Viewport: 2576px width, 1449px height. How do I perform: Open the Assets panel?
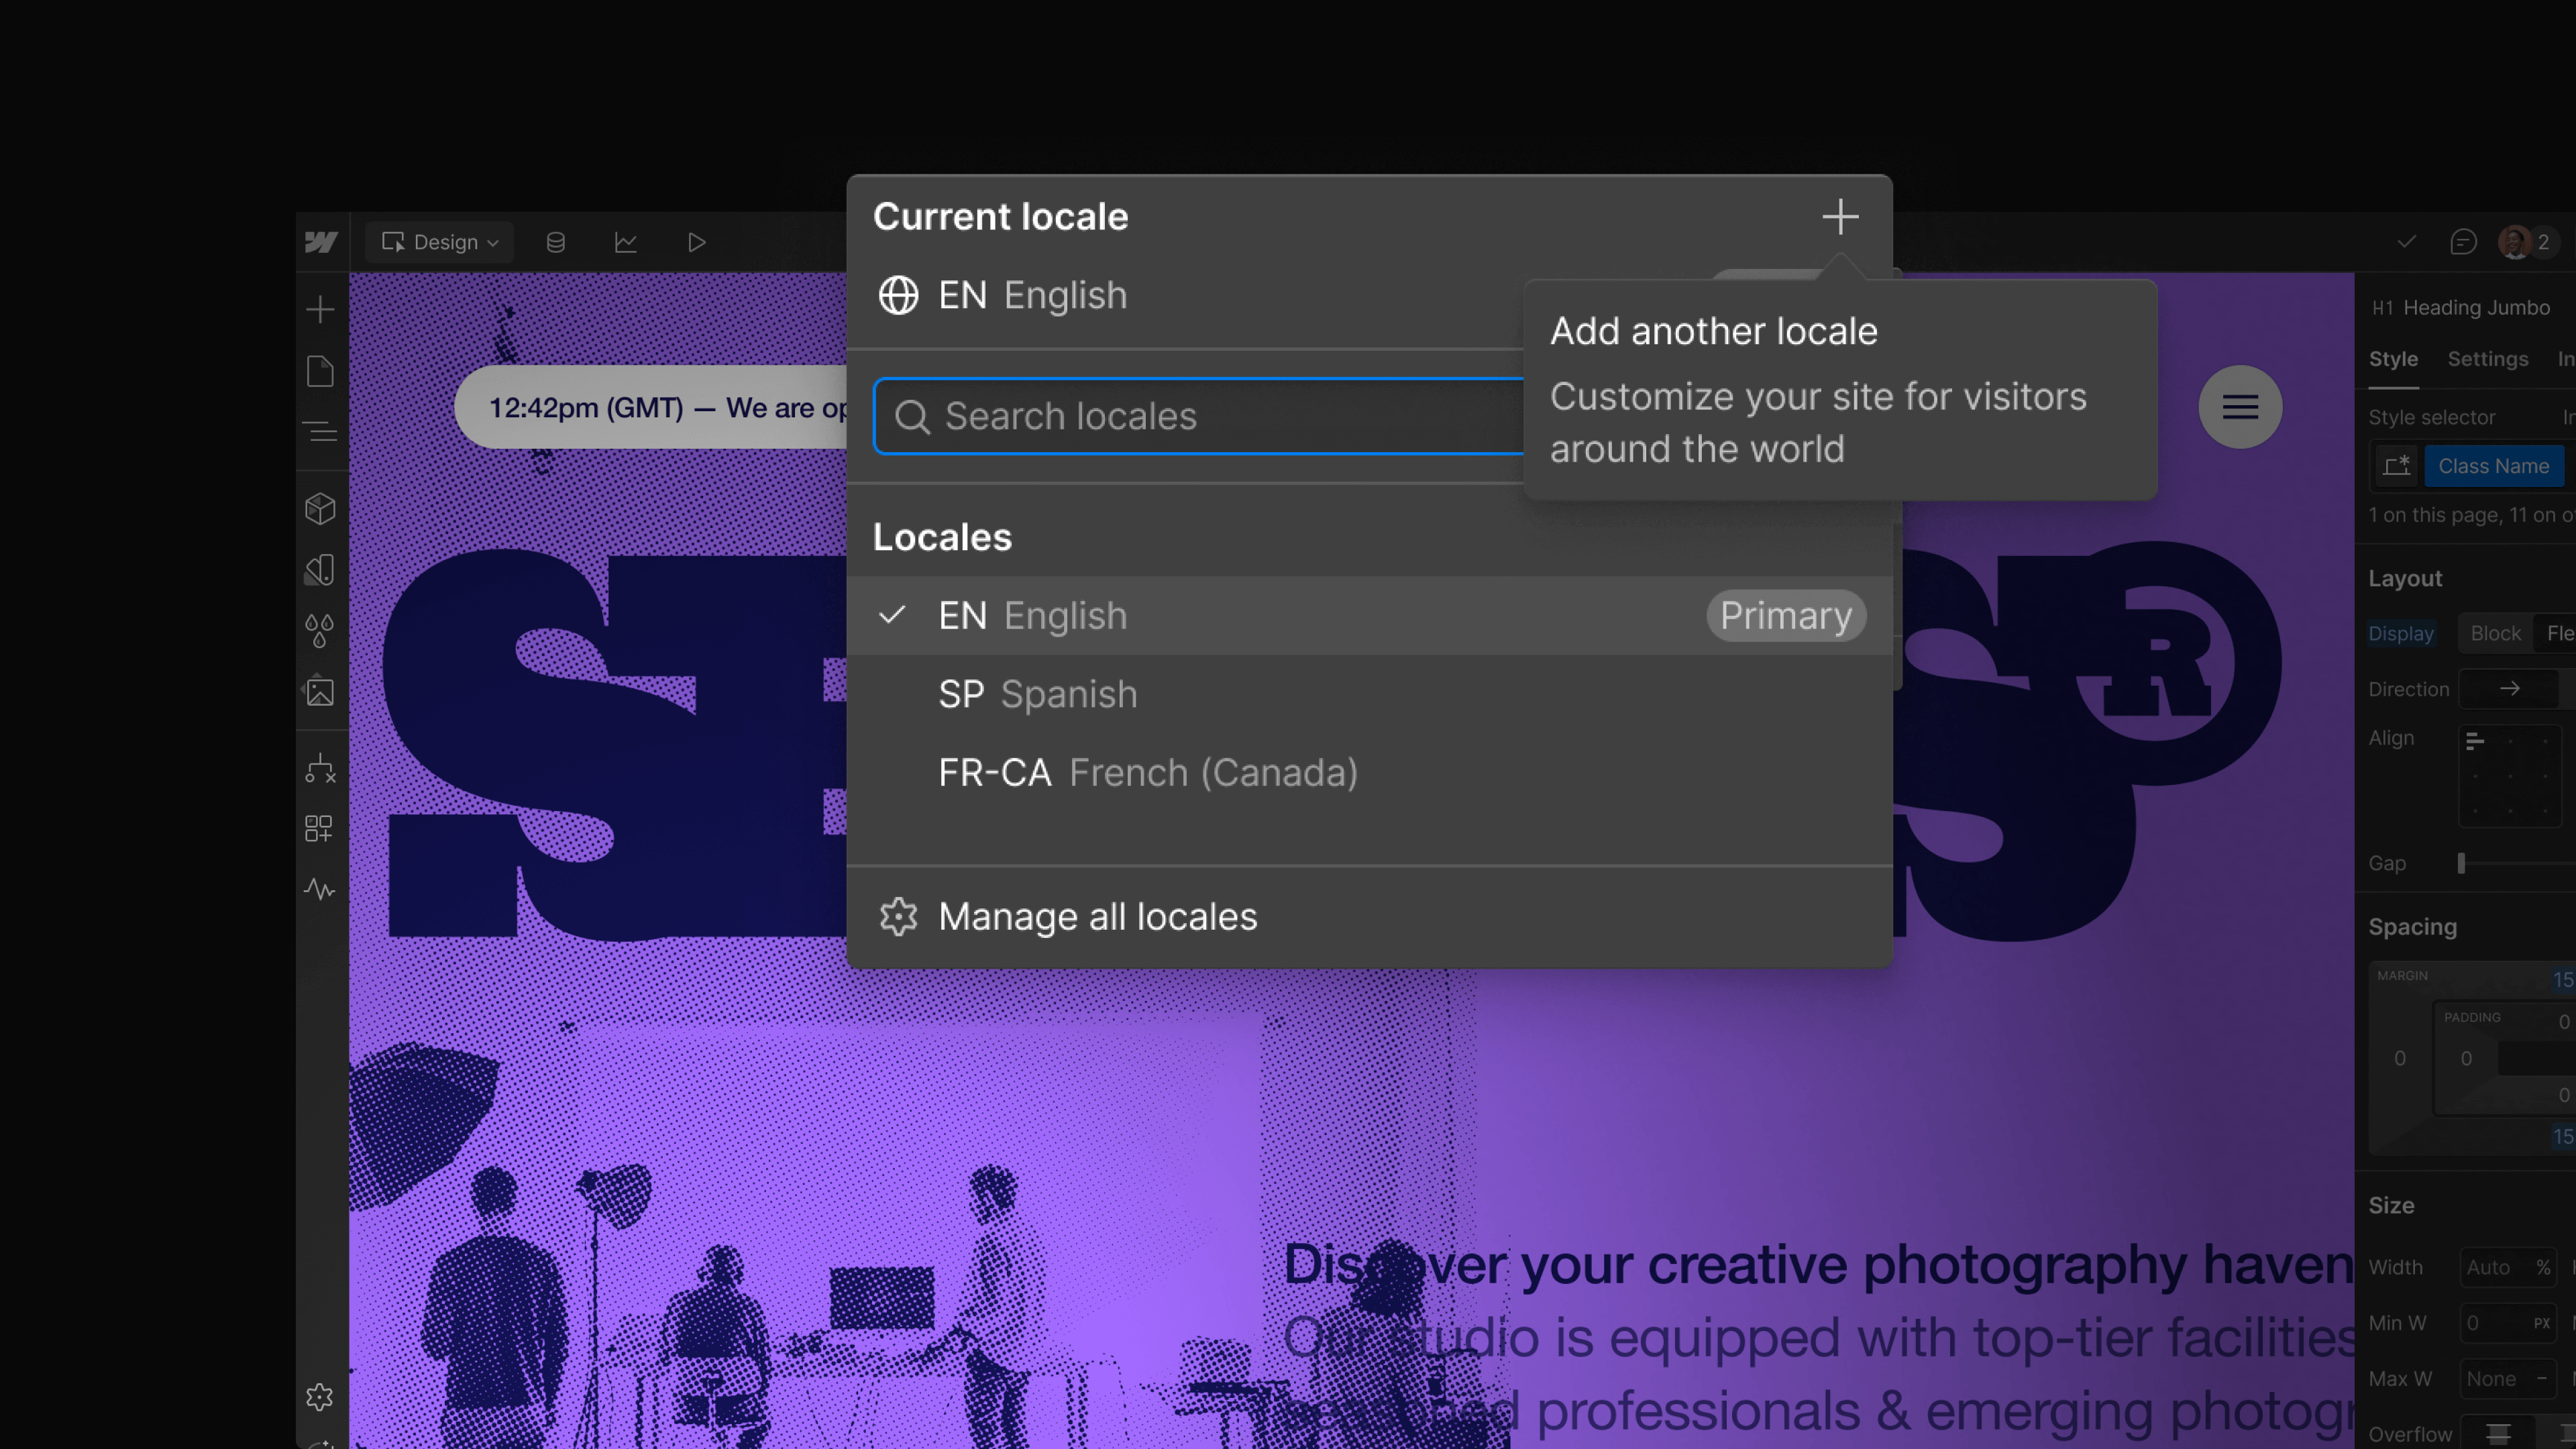pos(320,690)
